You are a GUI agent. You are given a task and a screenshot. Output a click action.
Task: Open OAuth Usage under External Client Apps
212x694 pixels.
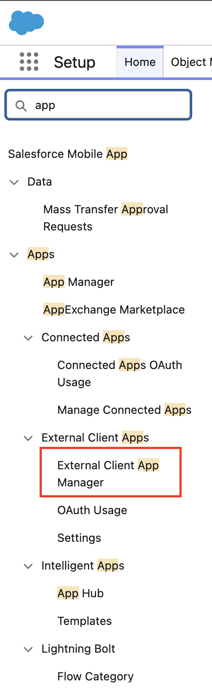pos(92,510)
